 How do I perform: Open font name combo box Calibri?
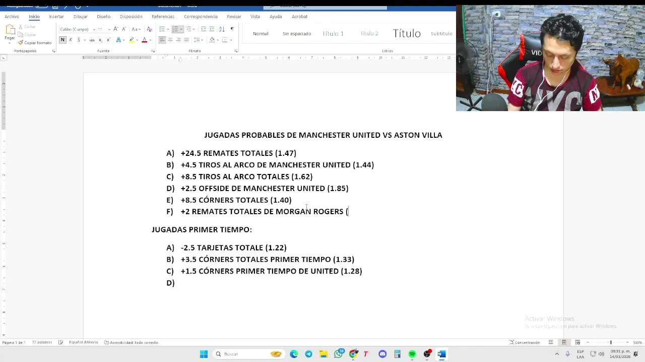(77, 29)
